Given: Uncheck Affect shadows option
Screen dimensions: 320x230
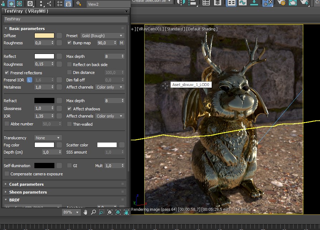Looking at the screenshot, I should 69,109.
